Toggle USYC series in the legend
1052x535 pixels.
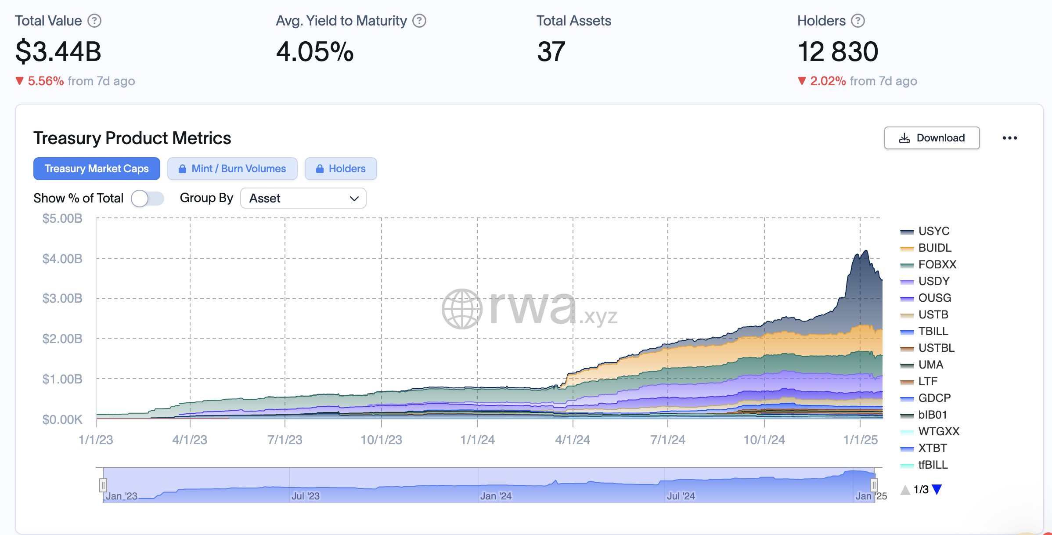point(933,231)
